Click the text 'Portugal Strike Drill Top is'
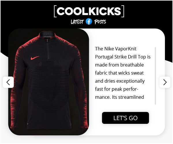The height and width of the screenshot is (144, 173). click(x=123, y=57)
